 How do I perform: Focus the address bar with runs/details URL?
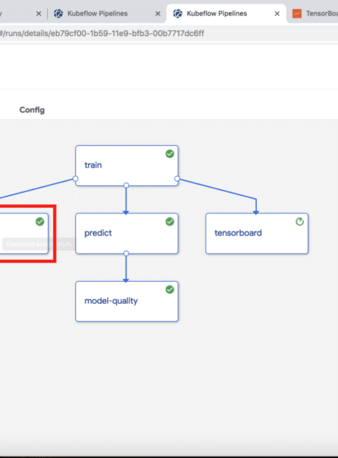point(169,33)
